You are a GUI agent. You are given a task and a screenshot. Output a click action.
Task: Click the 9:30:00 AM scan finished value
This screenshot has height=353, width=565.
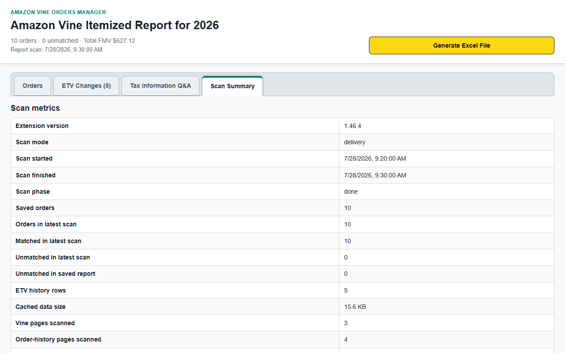pos(375,175)
